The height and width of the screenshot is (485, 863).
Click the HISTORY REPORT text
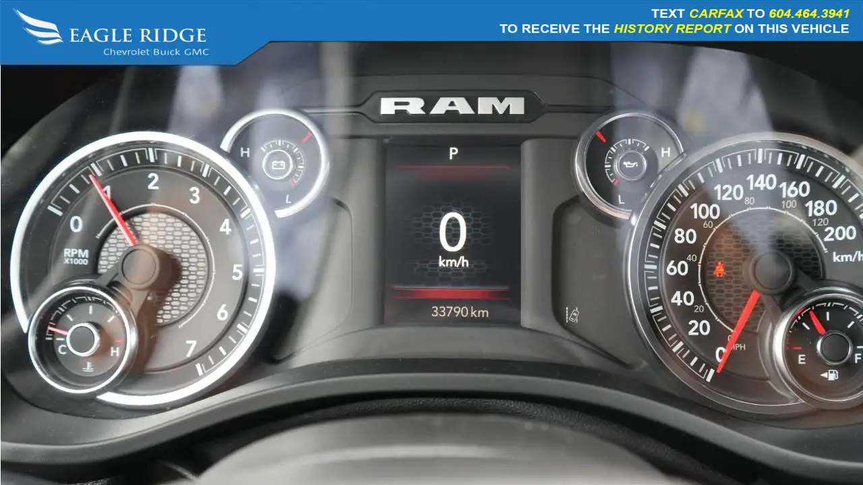pos(672,29)
